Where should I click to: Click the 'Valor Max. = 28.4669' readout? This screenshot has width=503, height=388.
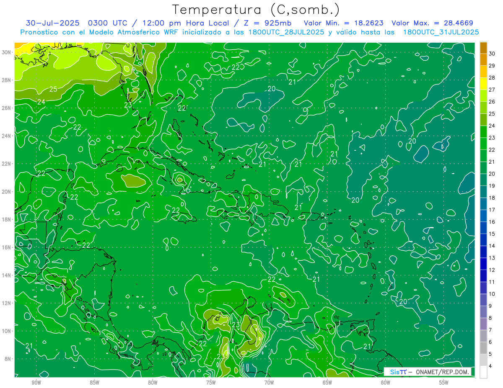tap(433, 23)
